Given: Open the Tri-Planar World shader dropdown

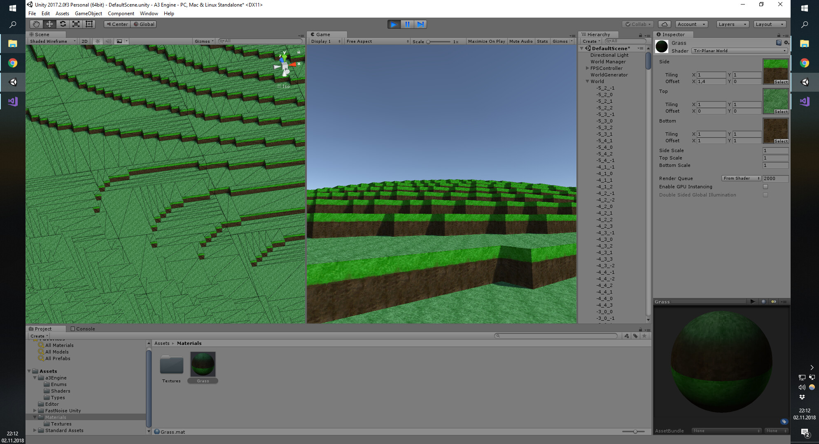Looking at the screenshot, I should [740, 51].
